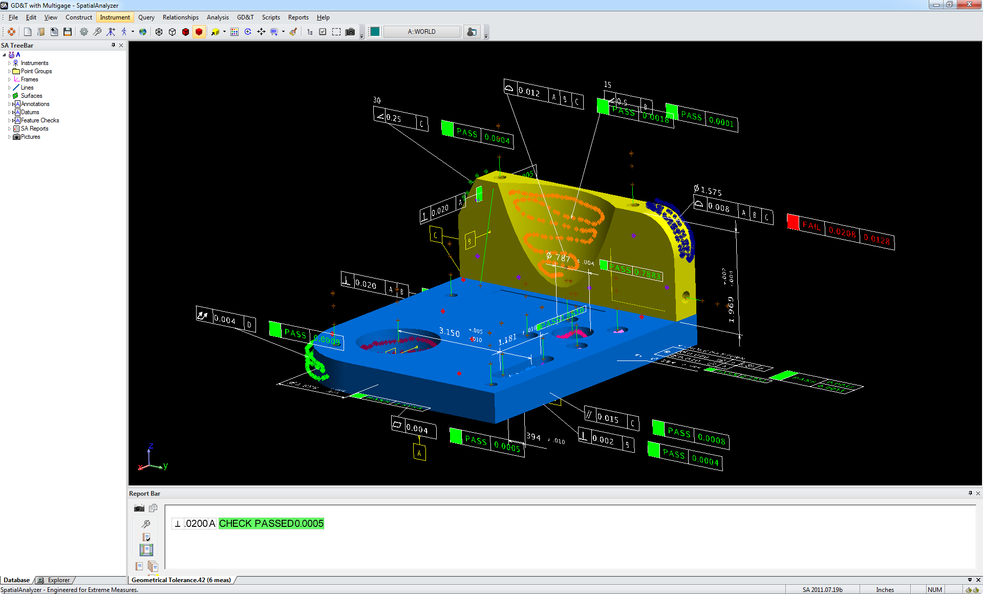Open the dropdown arrow next to walking-figure icon
Viewport: 983px width, 594px height.
(x=133, y=32)
